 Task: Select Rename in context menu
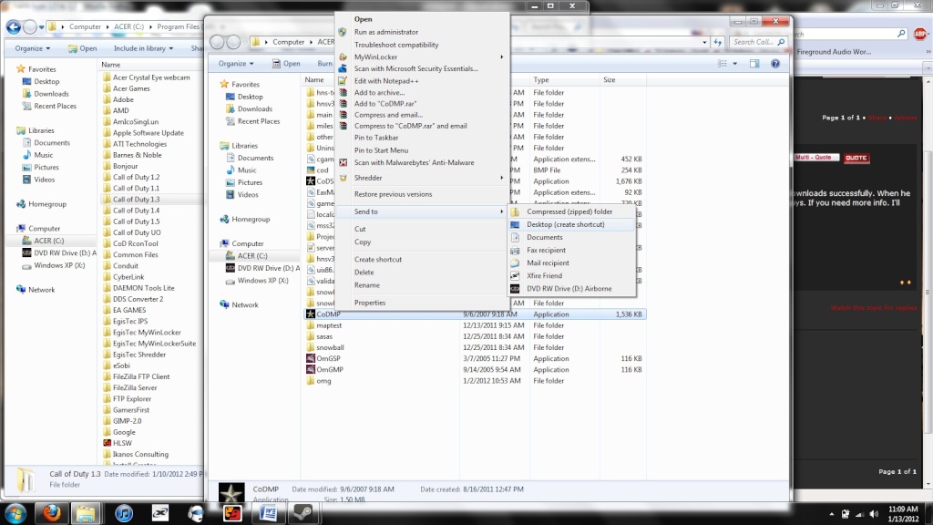(x=366, y=285)
